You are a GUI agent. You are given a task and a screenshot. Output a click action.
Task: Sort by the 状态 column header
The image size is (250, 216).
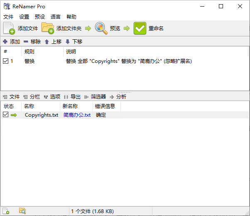[11, 106]
